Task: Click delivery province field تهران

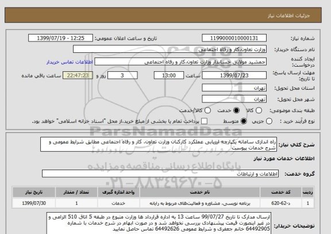Action: click(234, 88)
